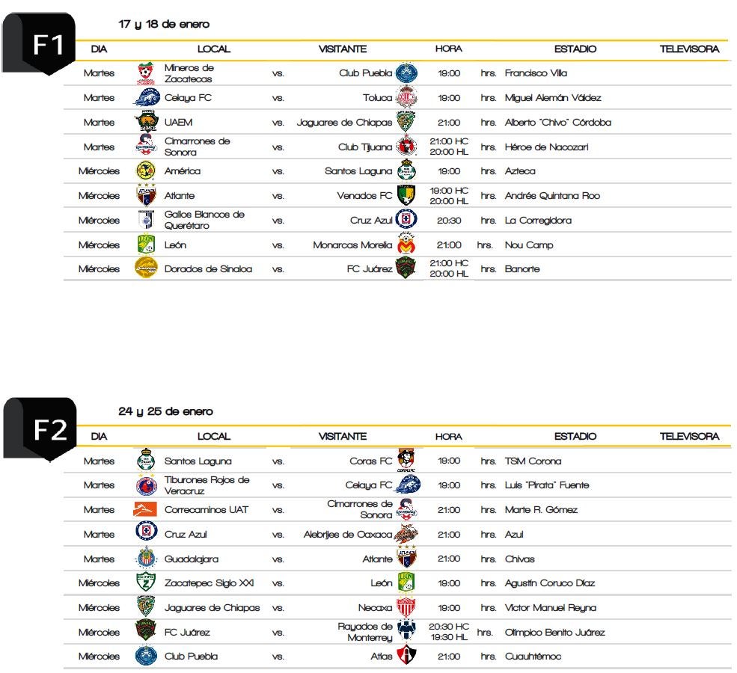Click the Dorados de Sinaloa logo

[146, 268]
